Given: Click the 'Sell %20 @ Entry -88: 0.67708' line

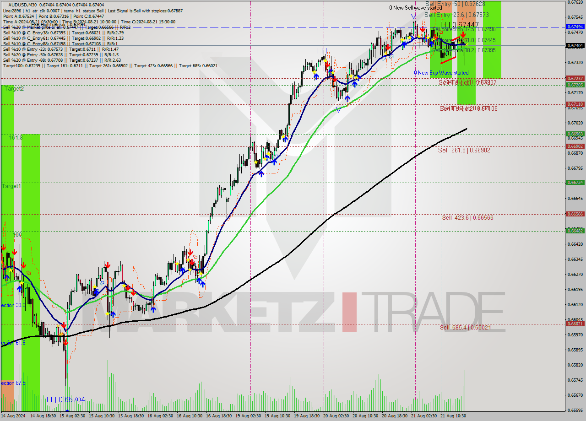Looking at the screenshot, I should click(x=62, y=60).
